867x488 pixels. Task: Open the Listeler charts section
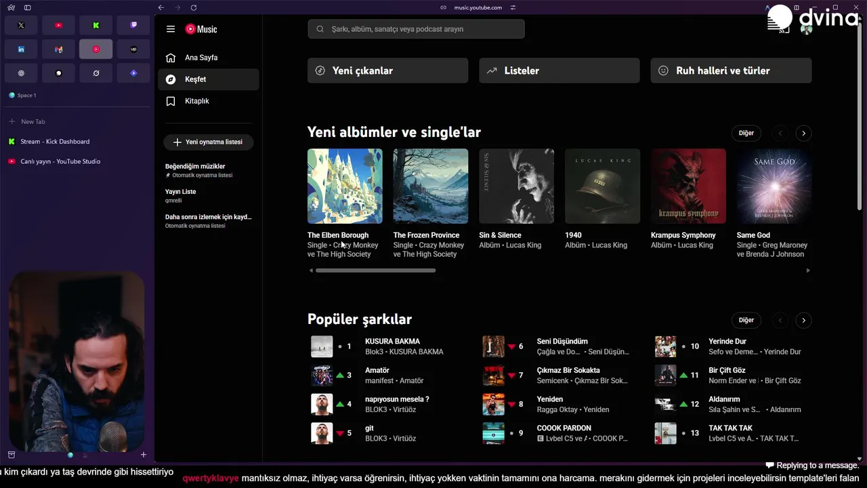[x=559, y=70]
